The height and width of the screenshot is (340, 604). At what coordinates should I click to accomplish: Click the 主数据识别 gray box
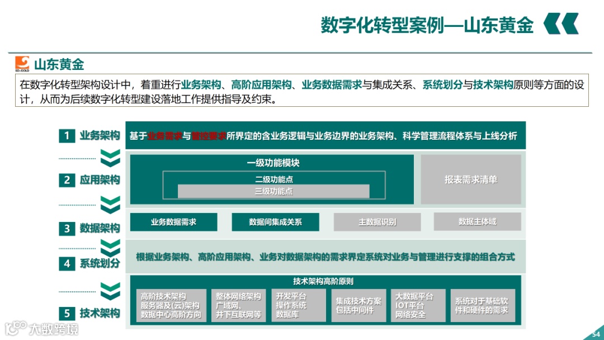click(x=377, y=222)
